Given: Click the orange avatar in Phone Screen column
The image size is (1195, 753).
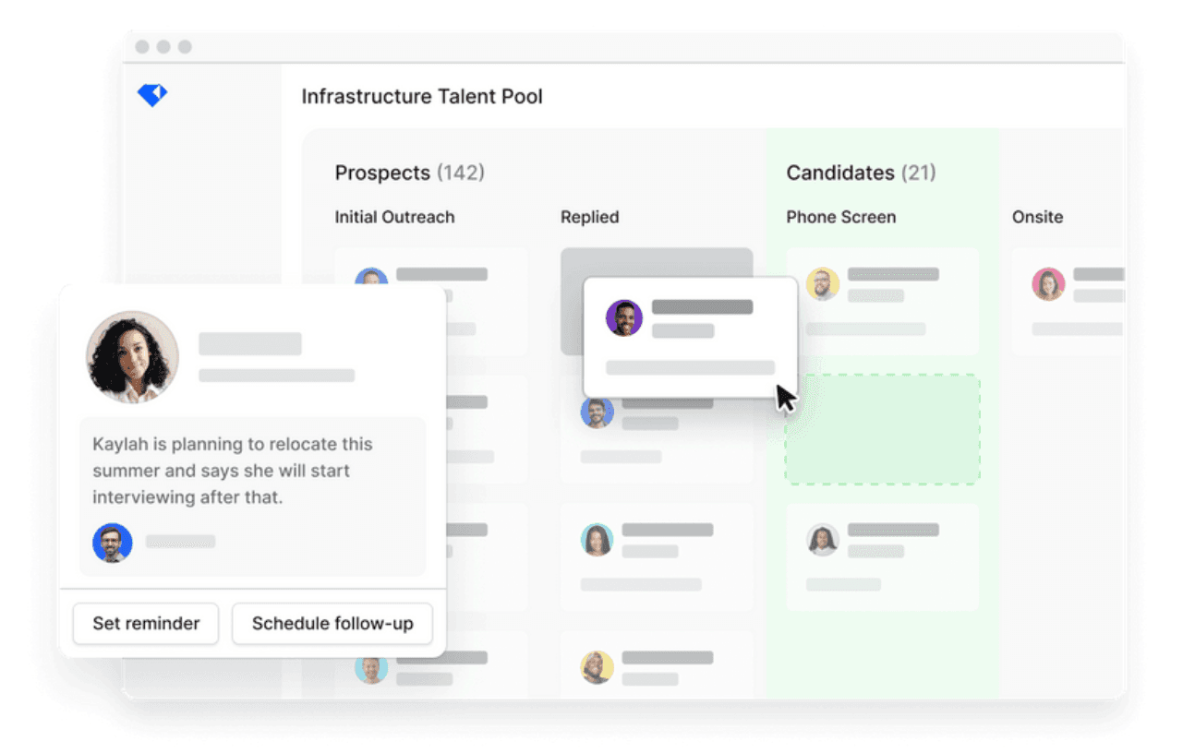Looking at the screenshot, I should point(823,283).
